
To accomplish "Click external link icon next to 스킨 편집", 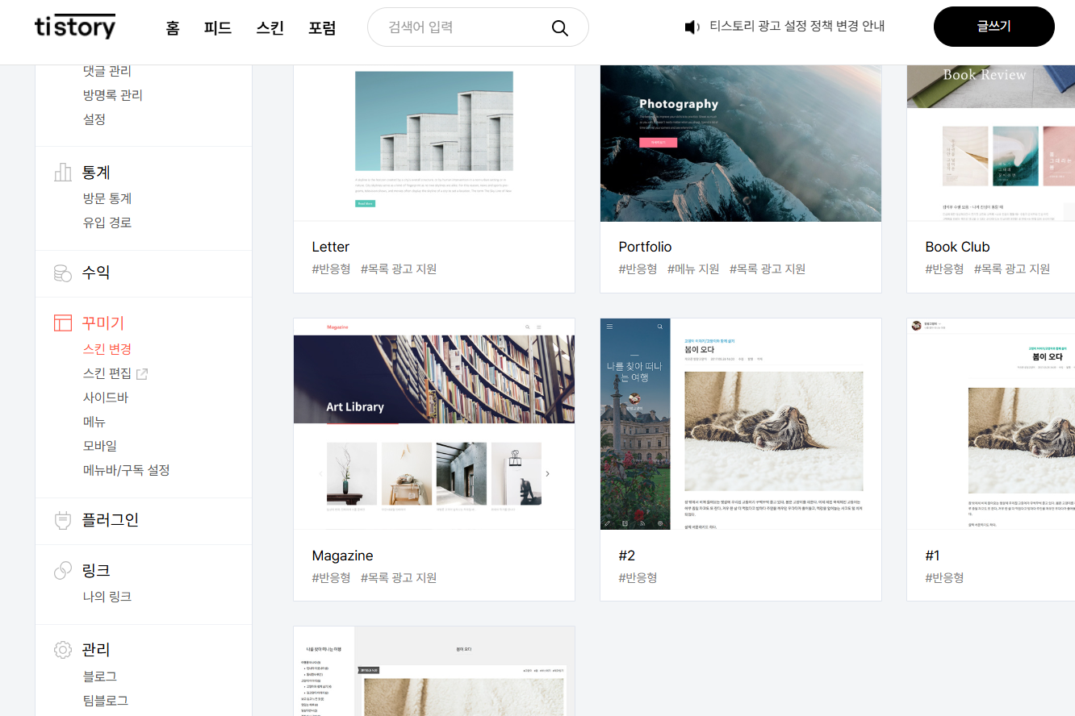I will pyautogui.click(x=142, y=374).
